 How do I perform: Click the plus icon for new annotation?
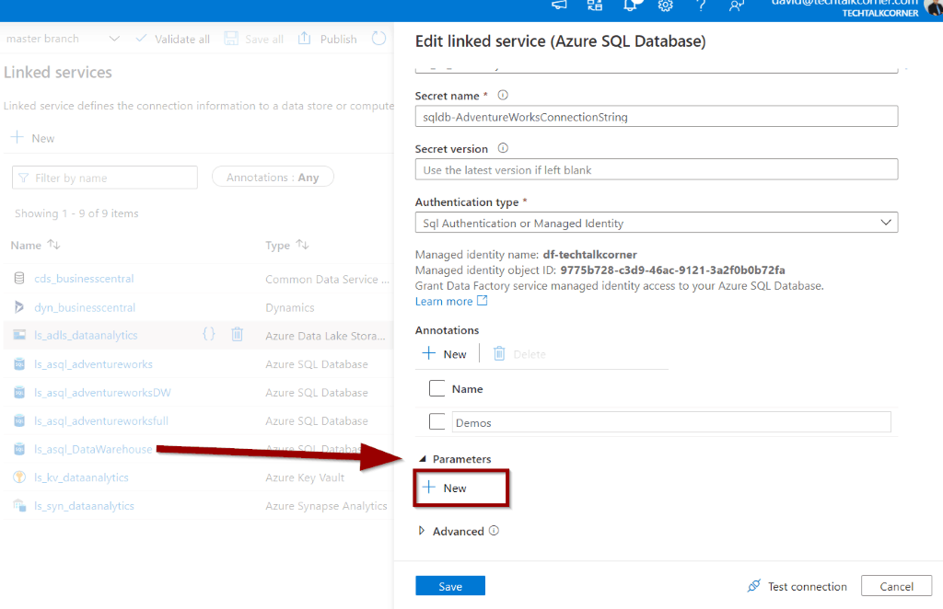[429, 353]
